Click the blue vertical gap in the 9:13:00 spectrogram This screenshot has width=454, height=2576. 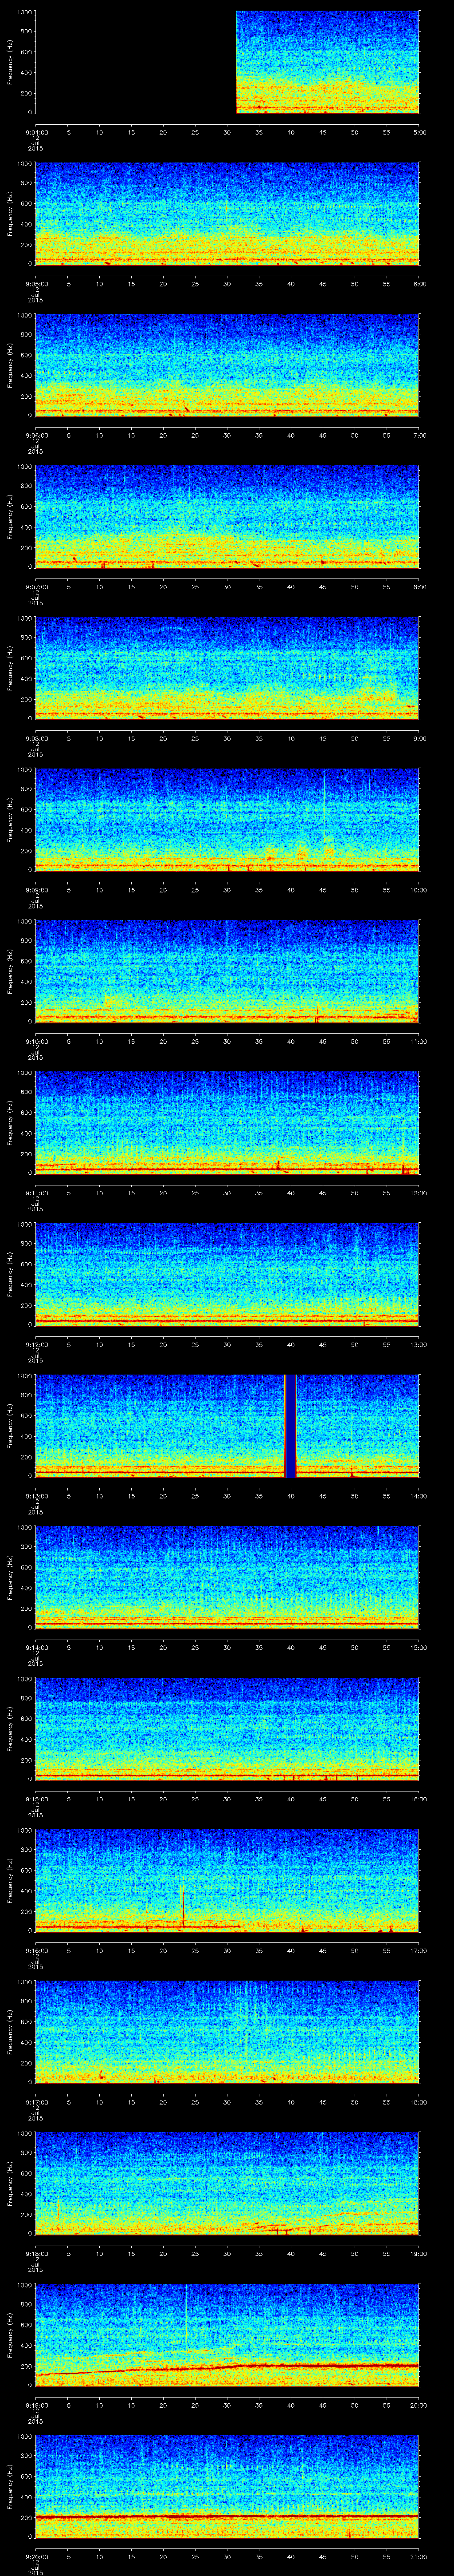click(x=290, y=1425)
